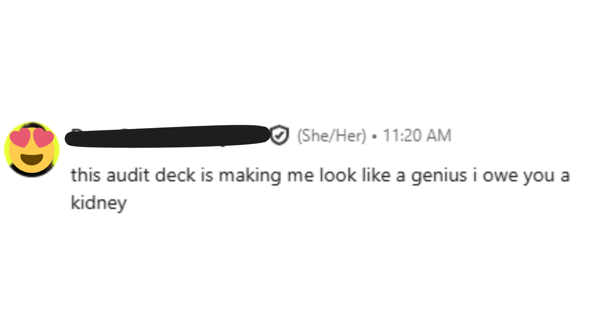589x331 pixels.
Task: Click the (She/Her) pronoun label
Action: [331, 136]
